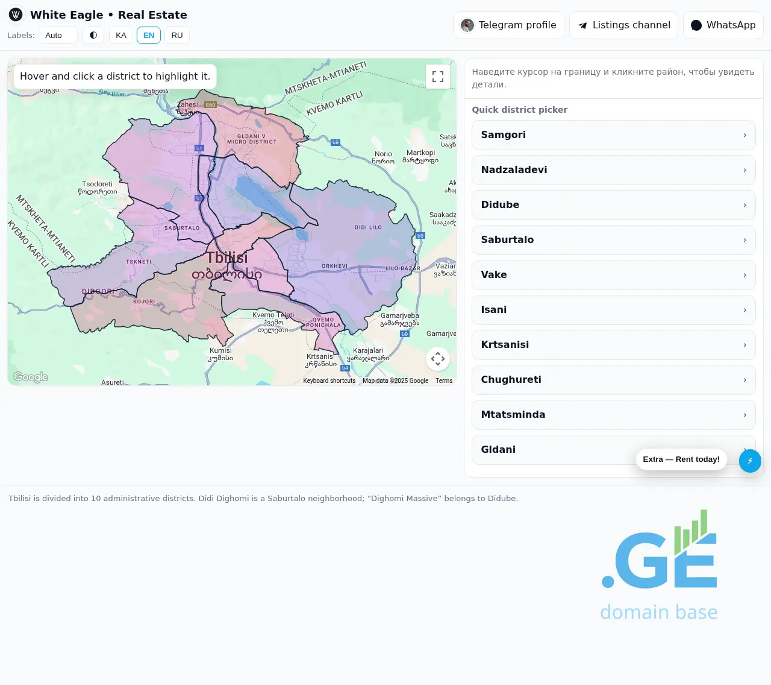Image resolution: width=771 pixels, height=685 pixels.
Task: Open the Google logo on the map
Action: pyautogui.click(x=31, y=377)
